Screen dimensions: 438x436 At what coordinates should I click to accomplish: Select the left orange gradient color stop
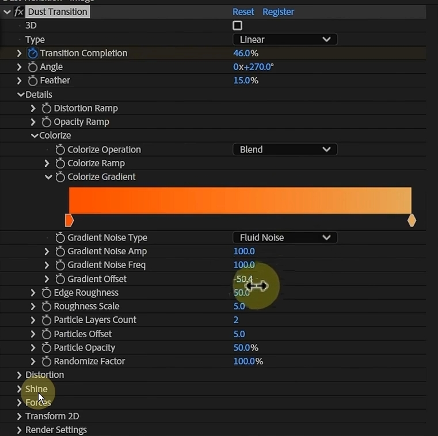(69, 220)
